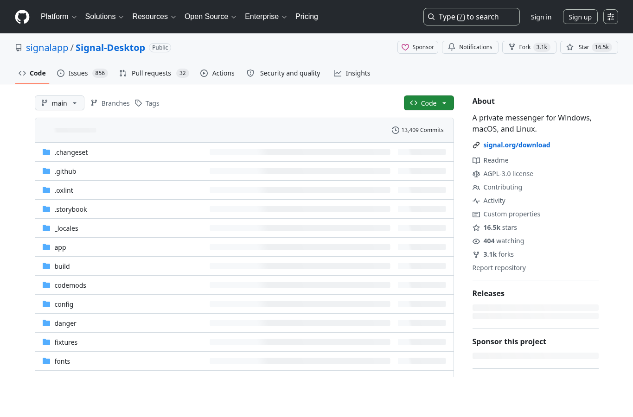The image size is (633, 417).
Task: Click the pulse icon beside Activity
Action: tap(476, 201)
